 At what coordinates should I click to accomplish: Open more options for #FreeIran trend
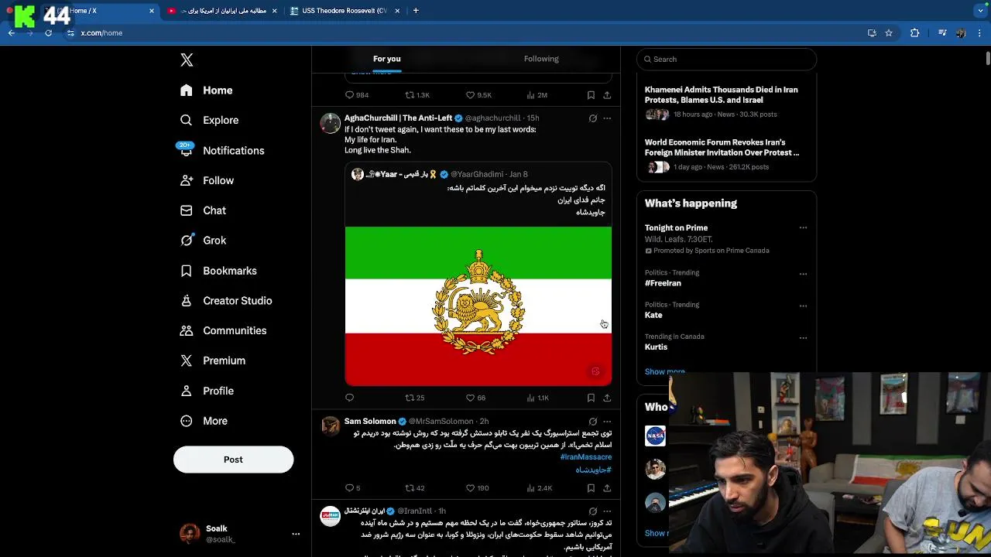point(803,274)
